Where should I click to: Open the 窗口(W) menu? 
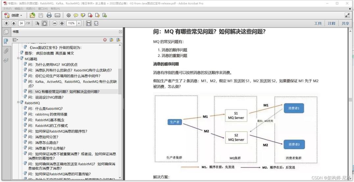click(43, 9)
